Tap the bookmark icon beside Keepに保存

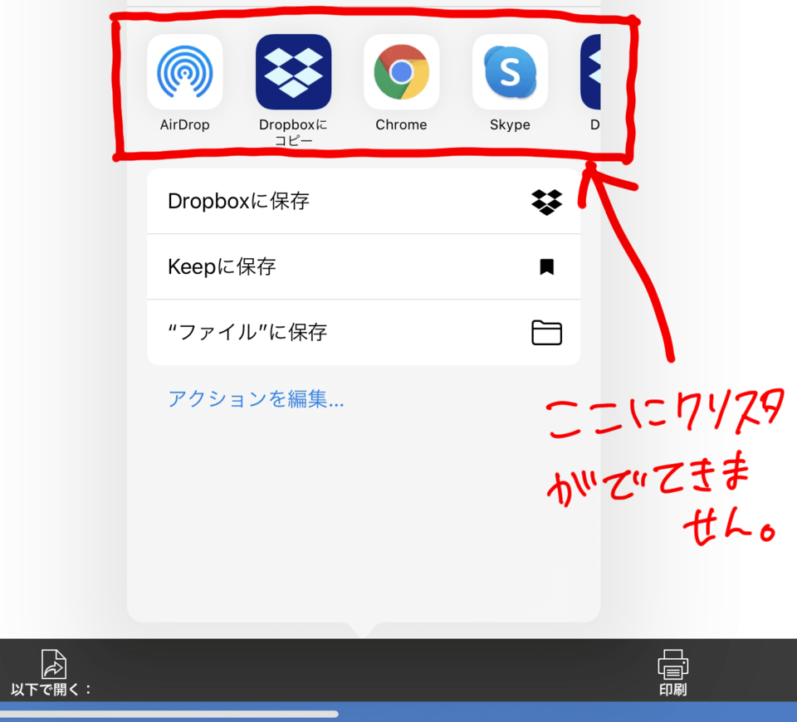[x=547, y=267]
